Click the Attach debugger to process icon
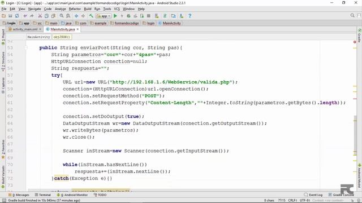The height and width of the screenshot is (203, 362). tap(142, 16)
